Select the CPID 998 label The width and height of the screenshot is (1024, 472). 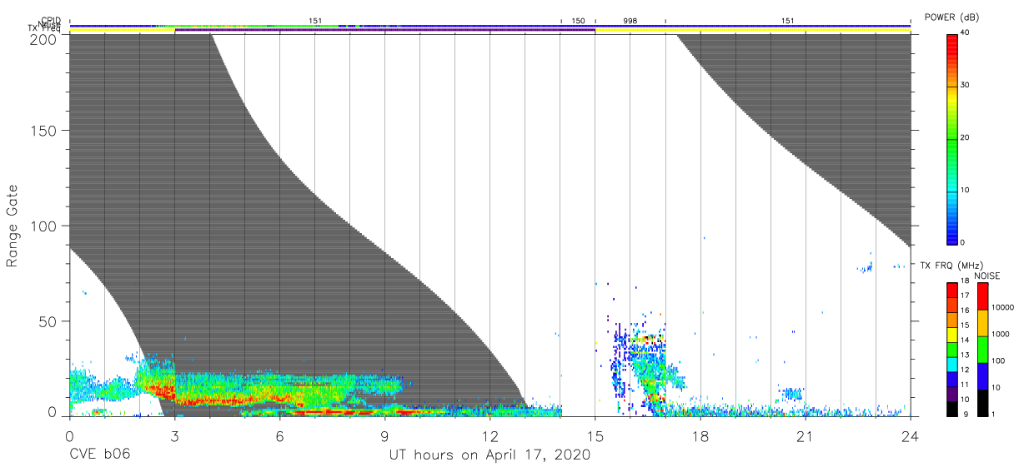[630, 20]
